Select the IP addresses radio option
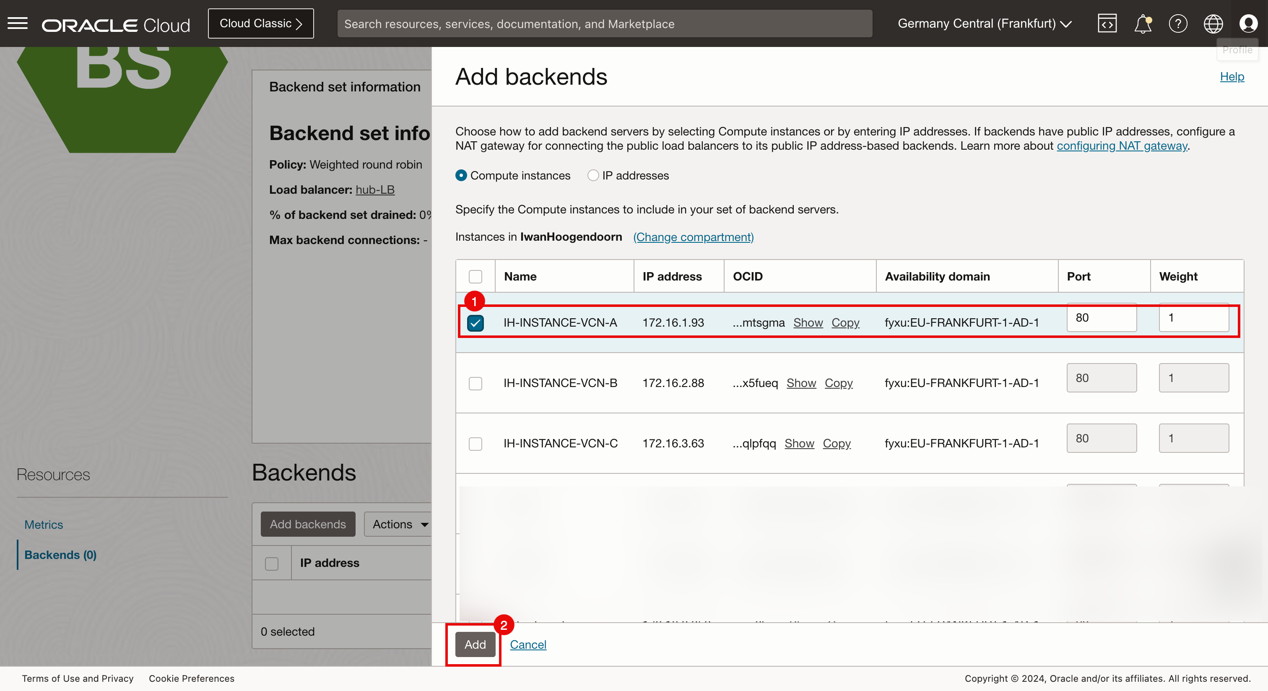The width and height of the screenshot is (1268, 691). click(x=593, y=176)
